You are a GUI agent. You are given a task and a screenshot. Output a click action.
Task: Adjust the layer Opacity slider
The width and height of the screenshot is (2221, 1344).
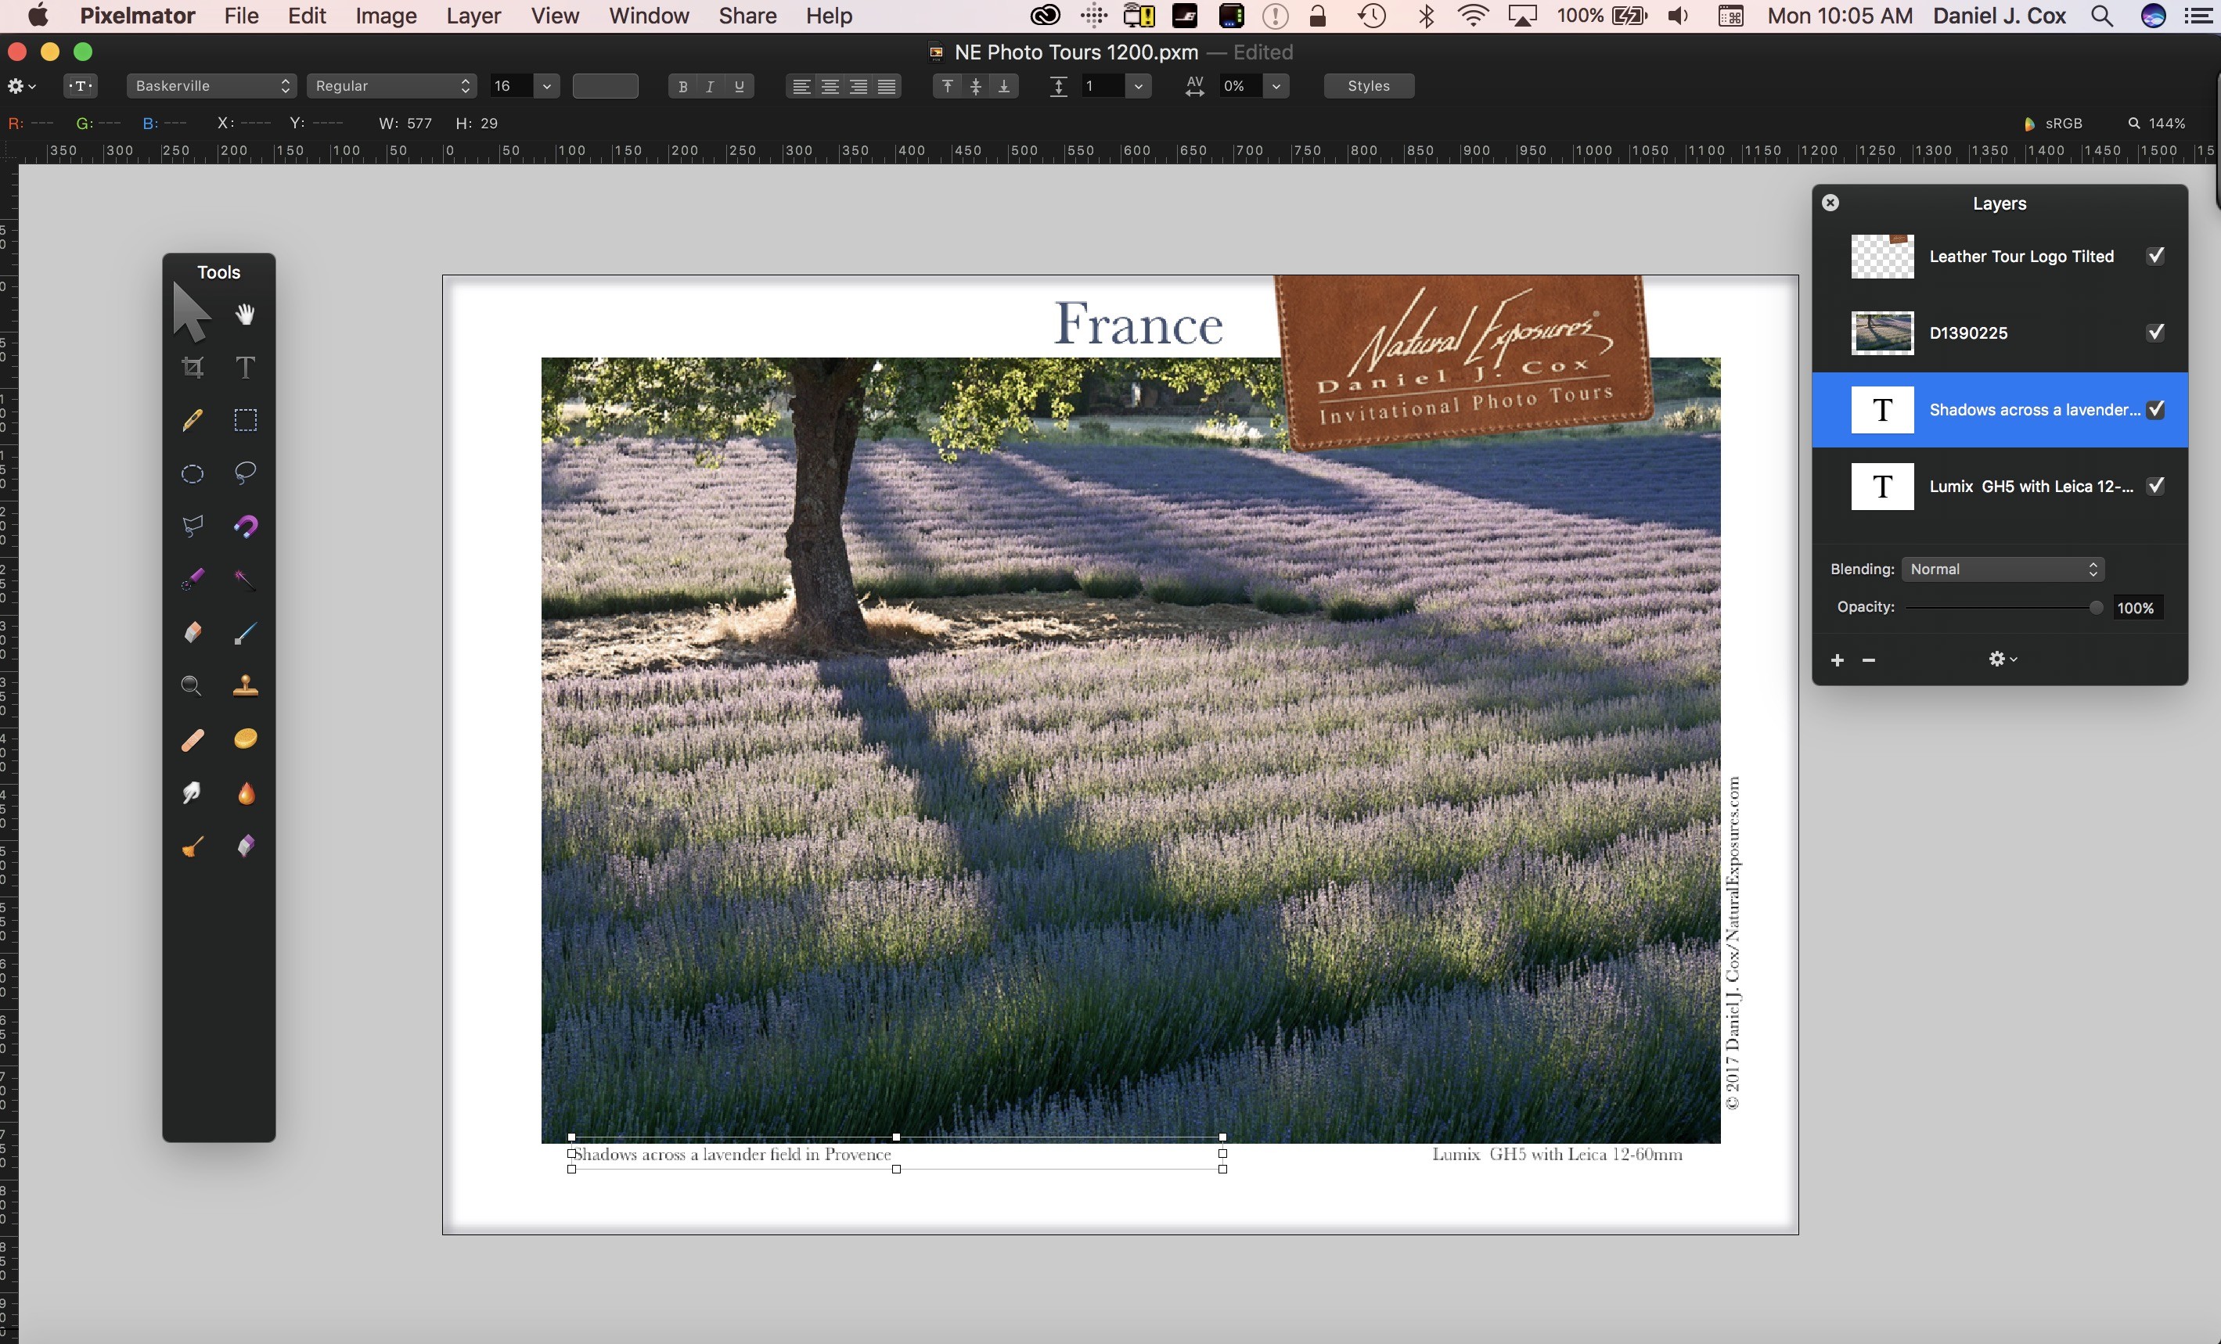tap(2003, 608)
